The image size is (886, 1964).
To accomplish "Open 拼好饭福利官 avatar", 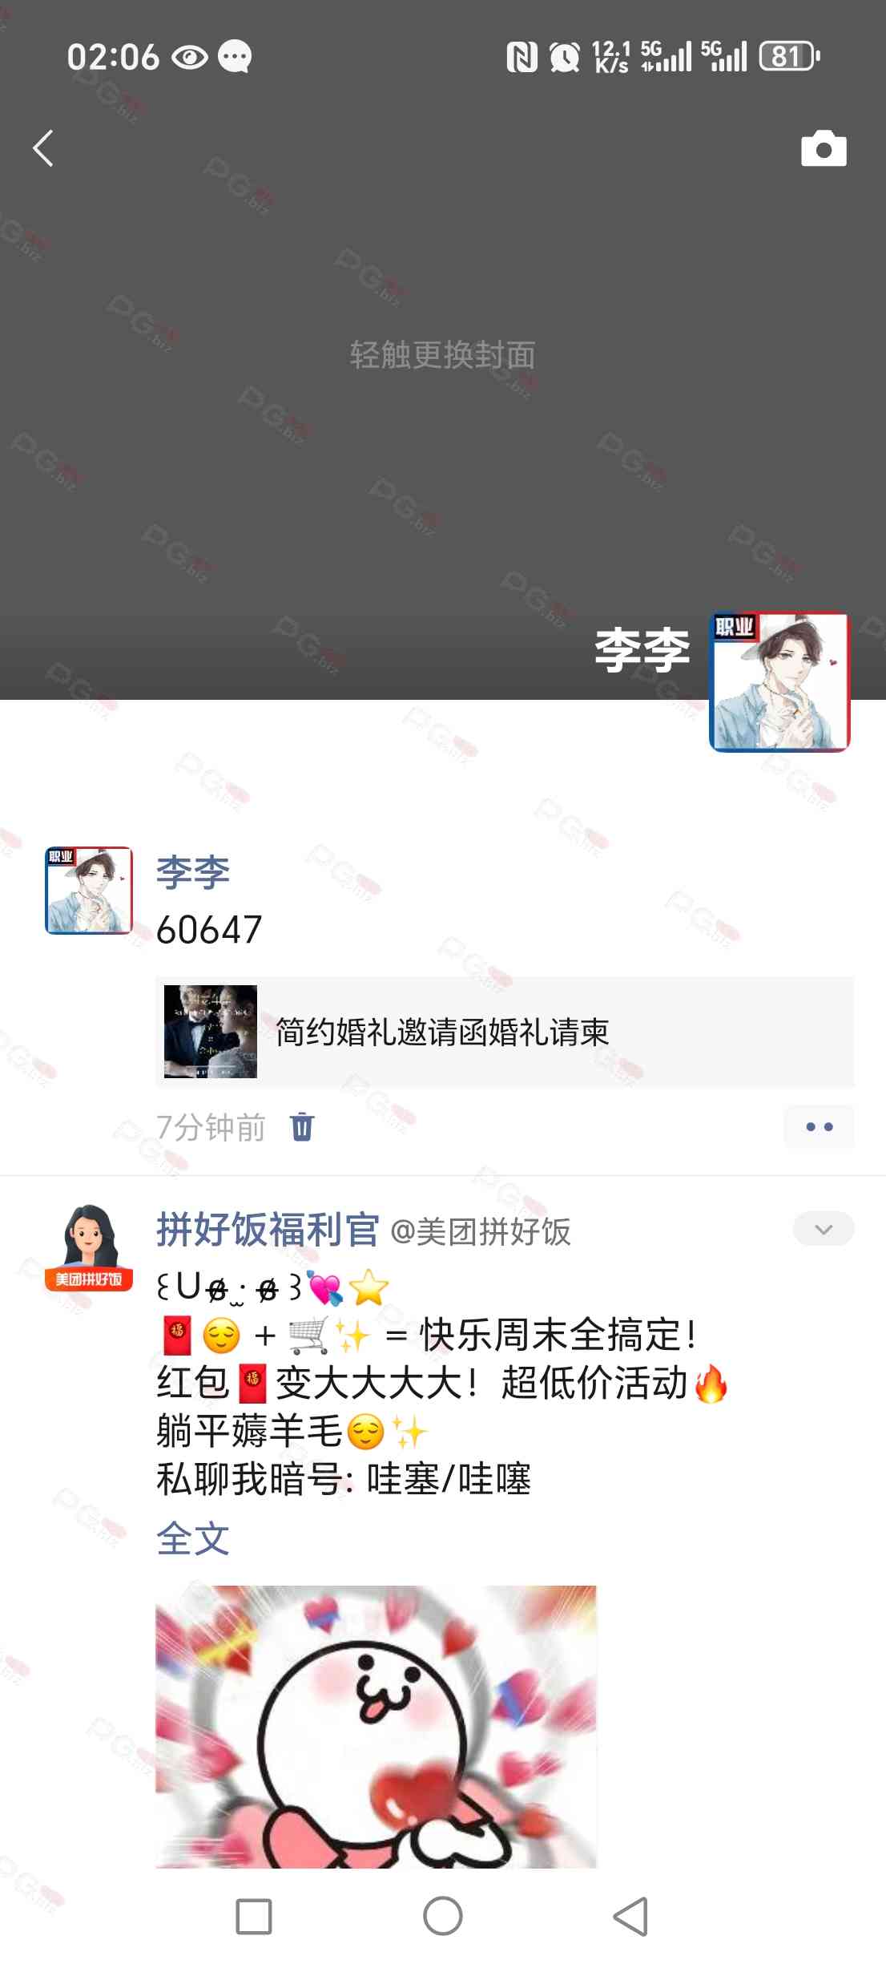I will click(89, 1247).
